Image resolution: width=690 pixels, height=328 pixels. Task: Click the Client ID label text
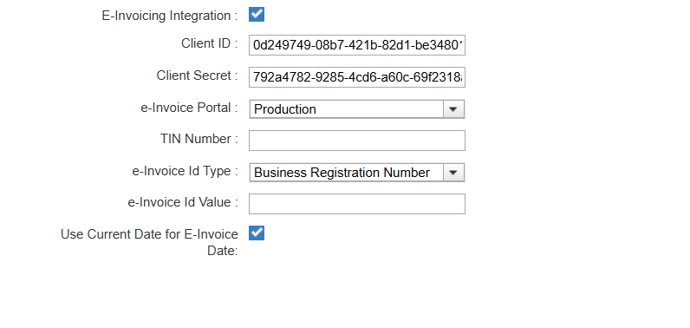(210, 43)
